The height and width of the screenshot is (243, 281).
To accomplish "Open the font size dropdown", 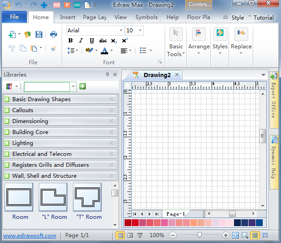I will coord(140,31).
